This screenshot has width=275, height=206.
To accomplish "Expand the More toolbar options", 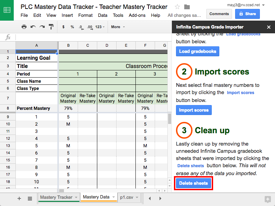I will click(x=118, y=27).
